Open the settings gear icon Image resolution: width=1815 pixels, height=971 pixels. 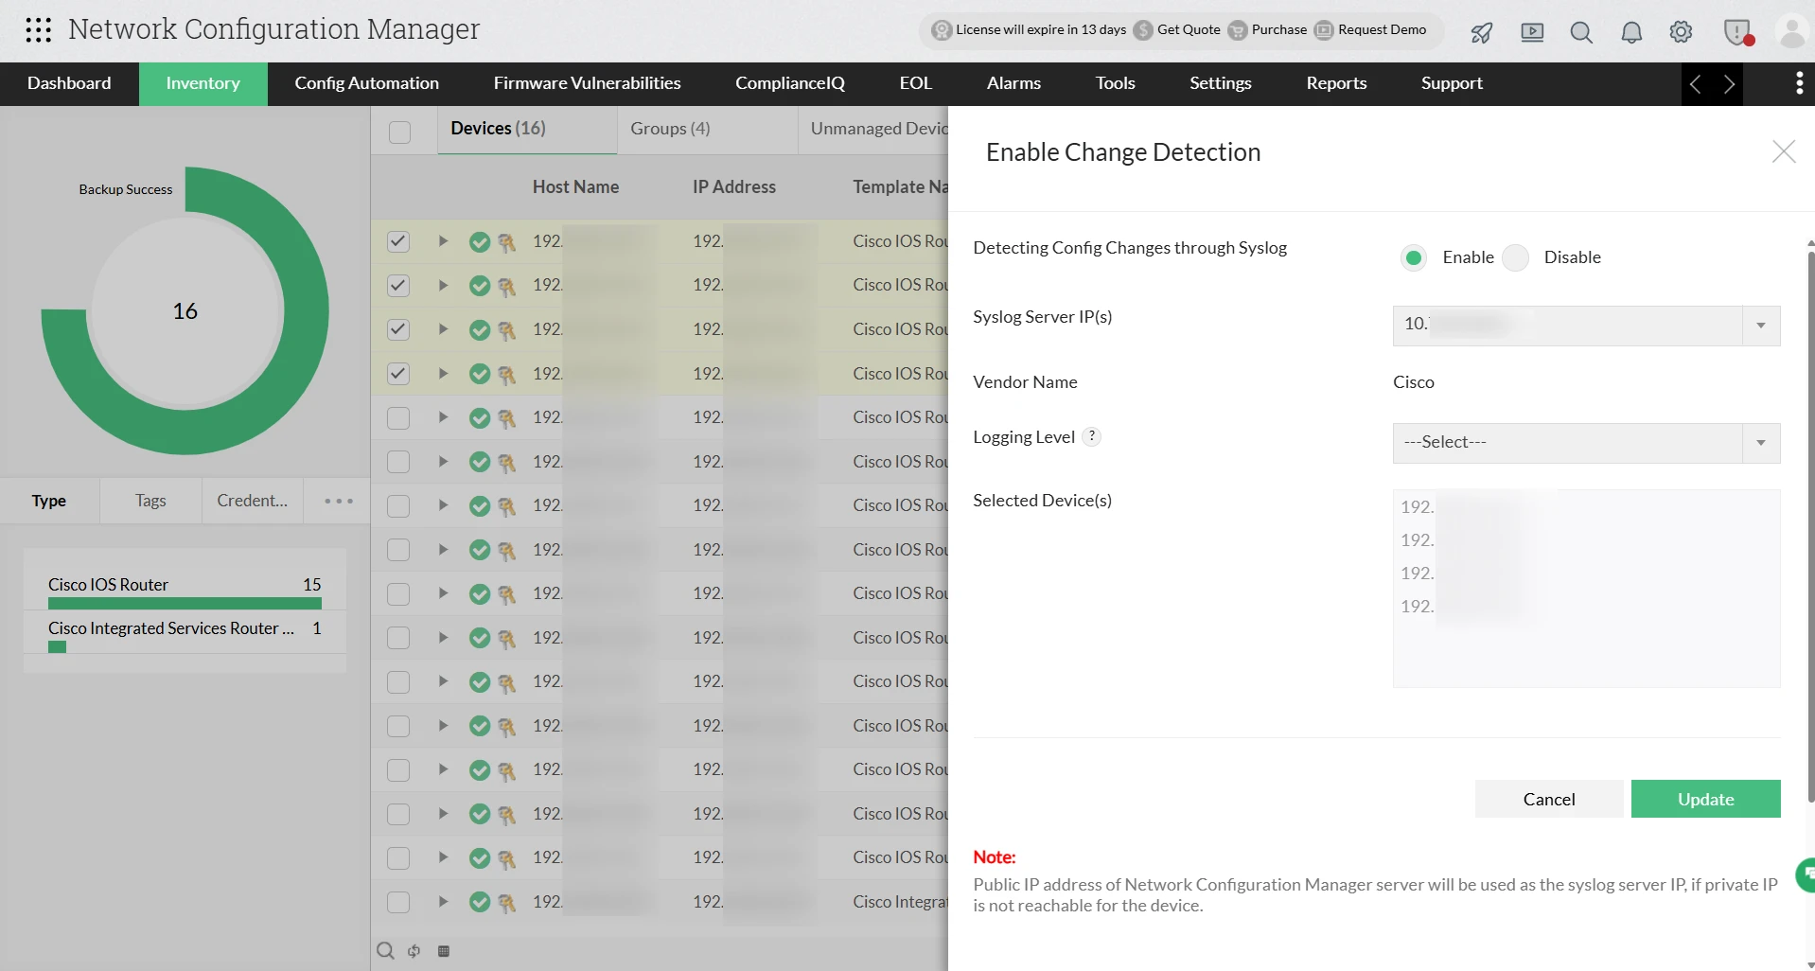tap(1682, 31)
